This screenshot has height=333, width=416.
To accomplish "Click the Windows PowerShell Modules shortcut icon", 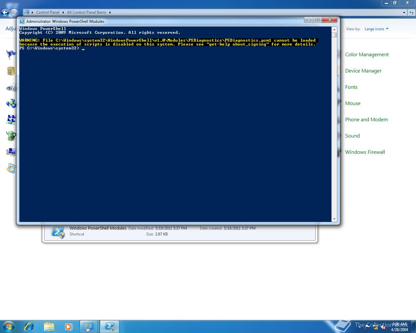I will tap(58, 232).
